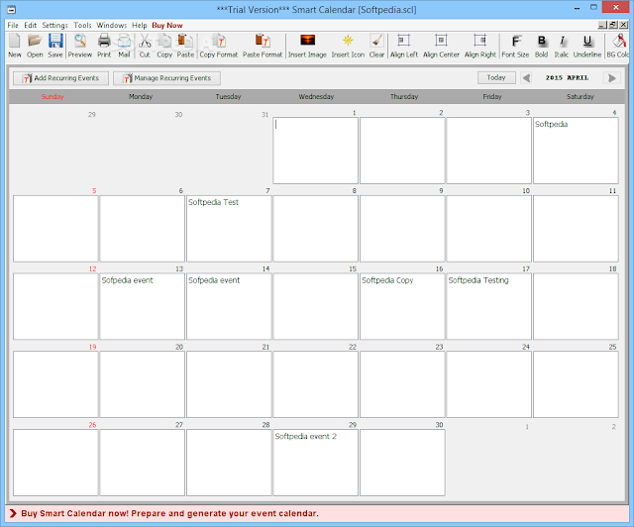Screen dimensions: 634x527
Task: Click the Buy Now menu item
Action: (x=167, y=25)
